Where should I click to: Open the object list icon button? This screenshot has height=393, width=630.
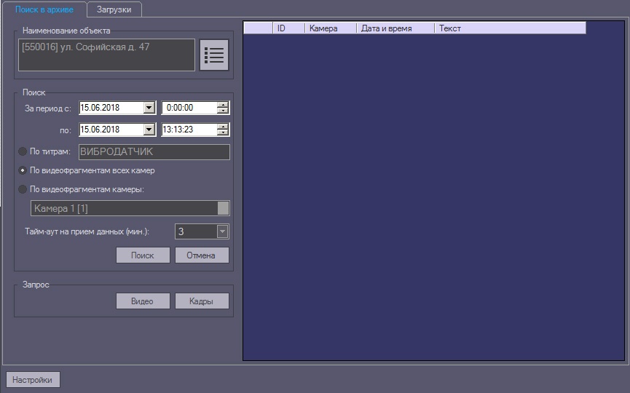click(x=214, y=55)
